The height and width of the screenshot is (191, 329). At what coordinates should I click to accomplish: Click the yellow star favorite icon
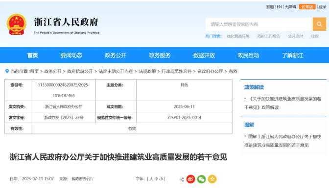pyautogui.click(x=212, y=179)
